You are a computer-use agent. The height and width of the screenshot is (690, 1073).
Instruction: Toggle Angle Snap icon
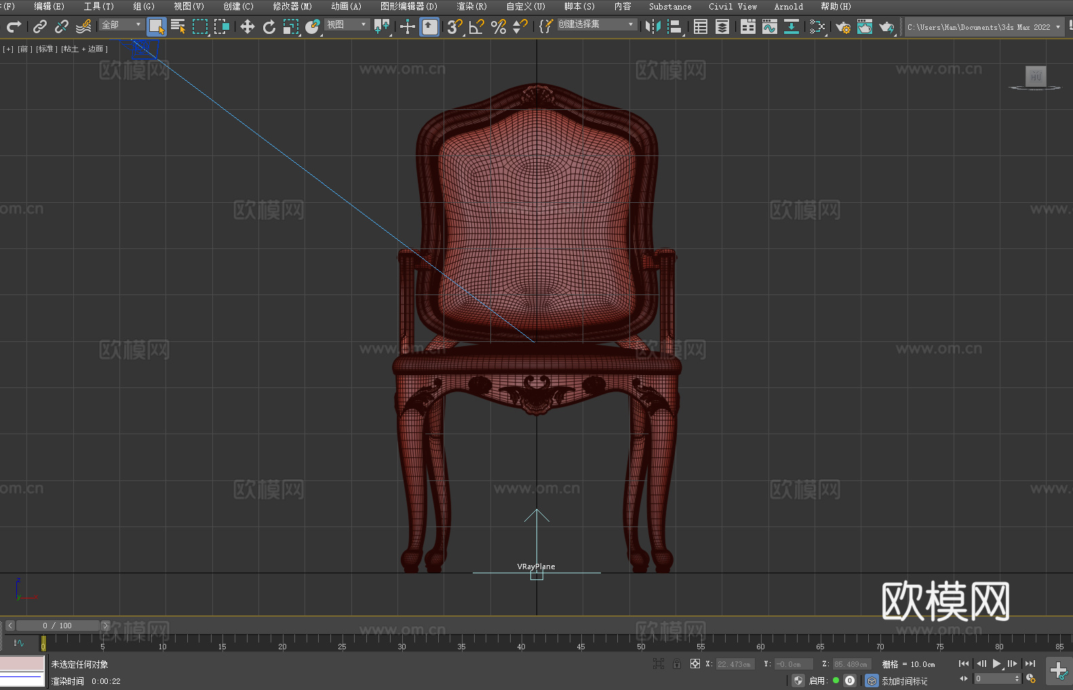pos(477,26)
